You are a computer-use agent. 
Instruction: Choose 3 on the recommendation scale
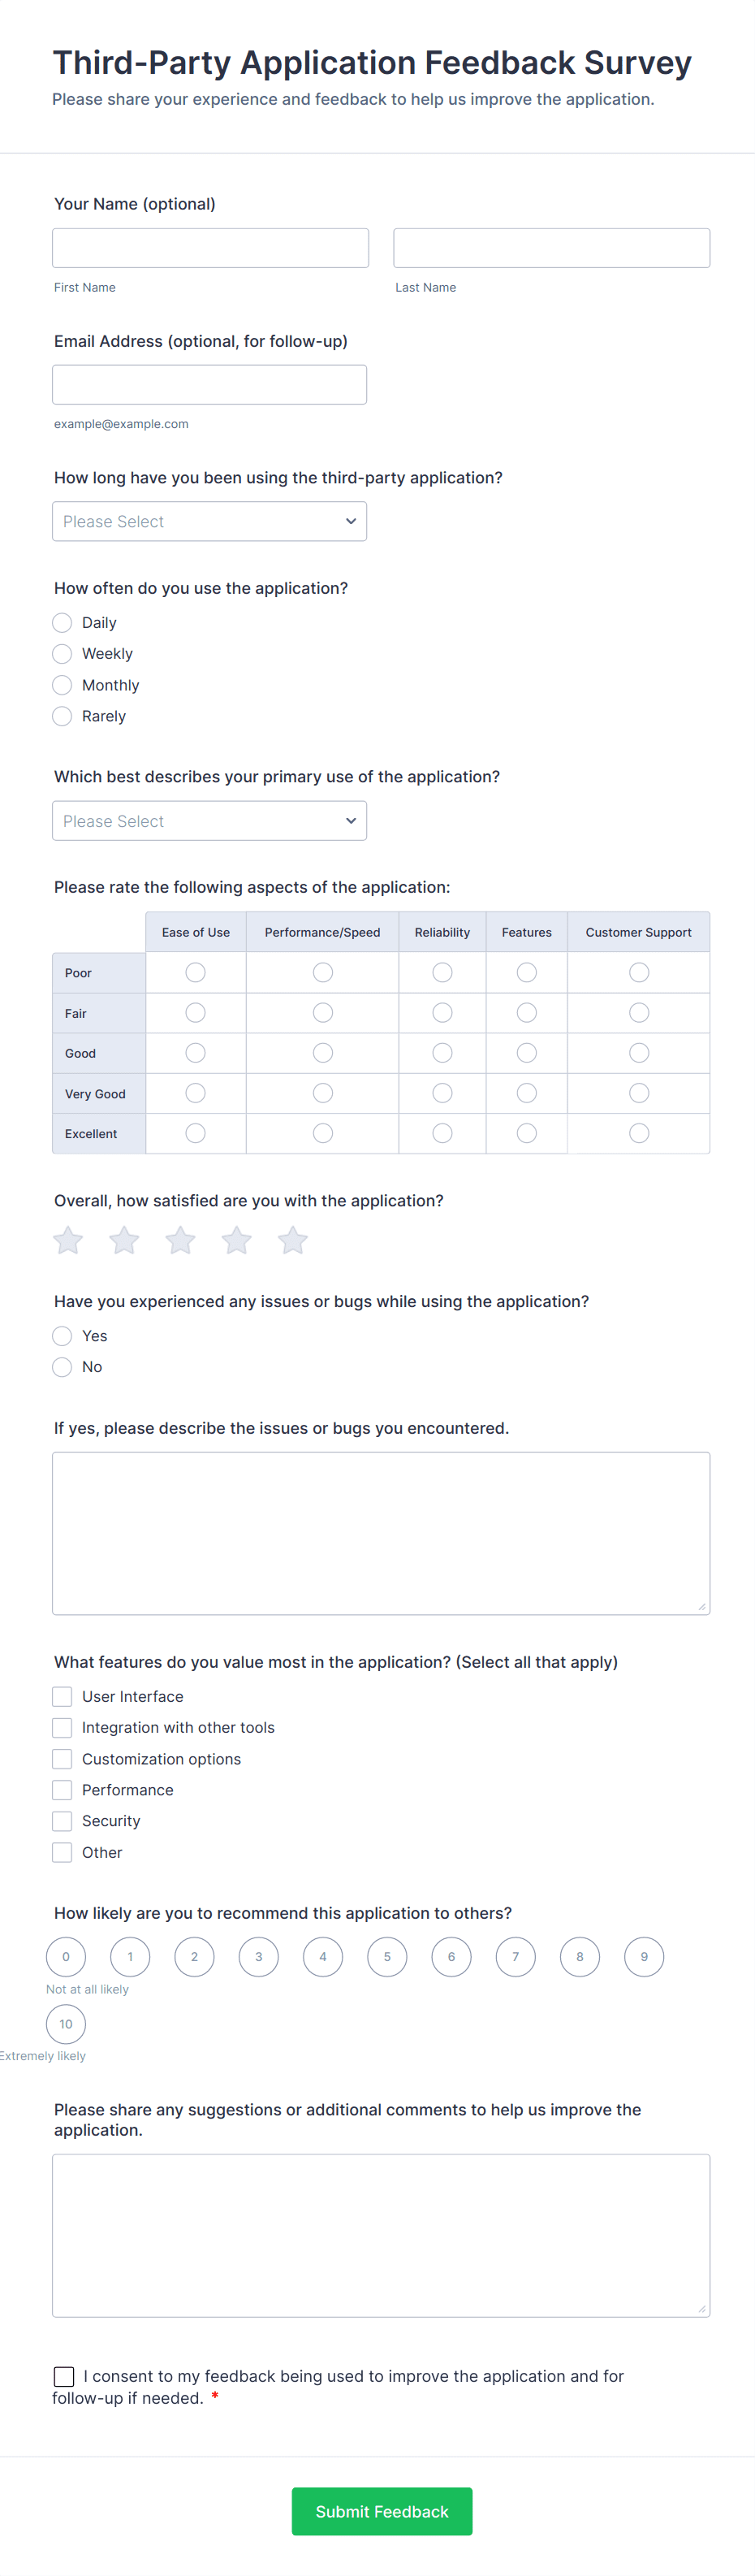click(x=258, y=1956)
